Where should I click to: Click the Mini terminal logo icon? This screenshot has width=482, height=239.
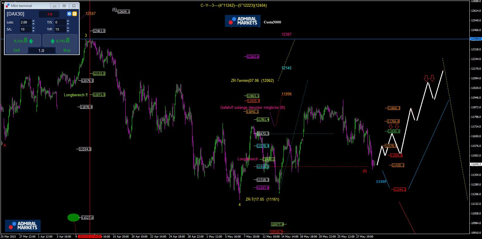8,6
